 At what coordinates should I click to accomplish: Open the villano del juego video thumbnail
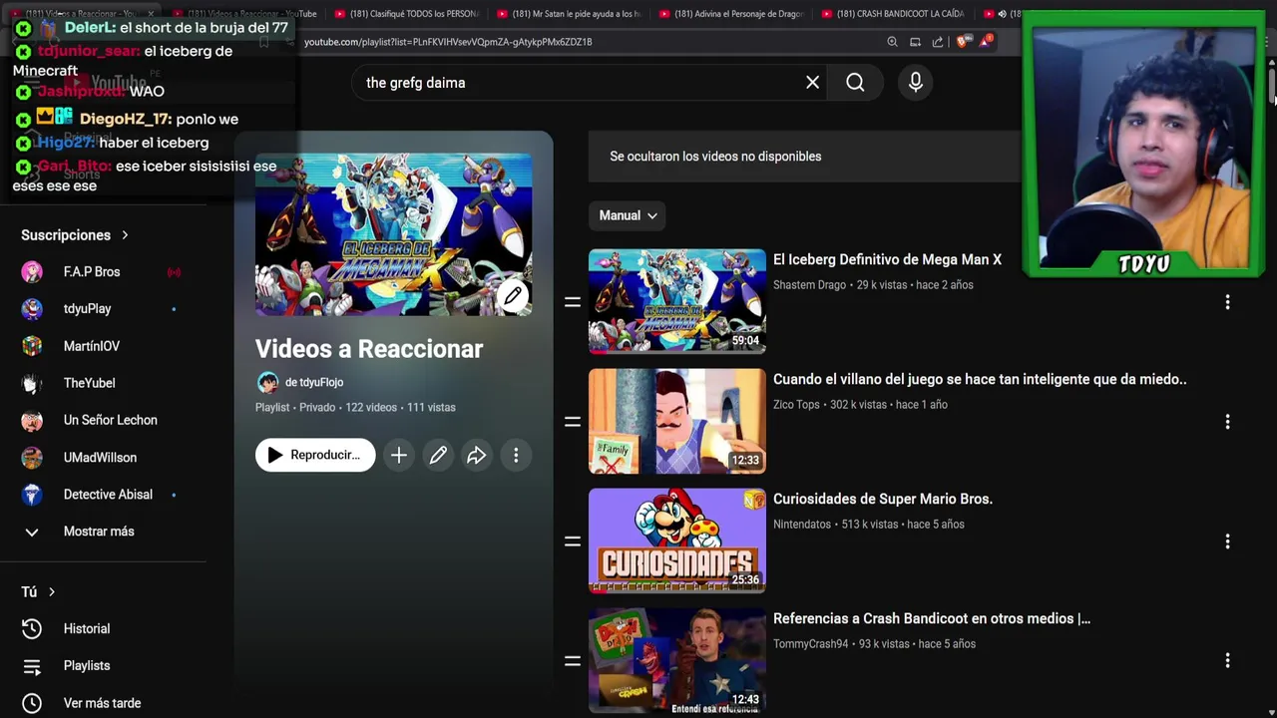click(x=677, y=421)
